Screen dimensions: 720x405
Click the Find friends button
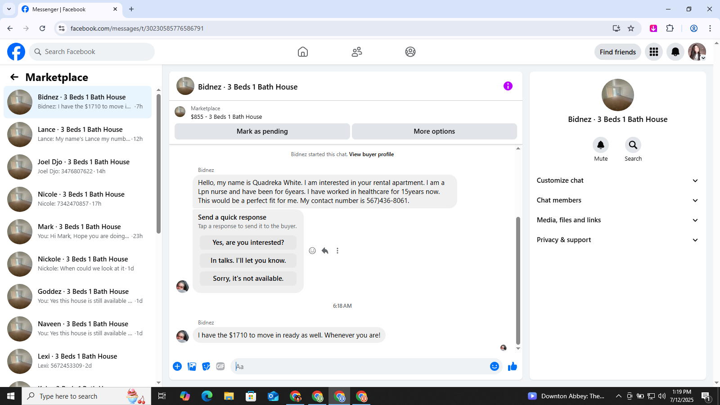[618, 52]
